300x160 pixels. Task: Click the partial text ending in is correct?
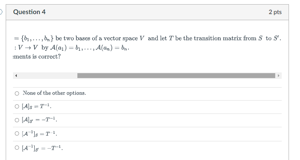pyautogui.click(x=37, y=57)
